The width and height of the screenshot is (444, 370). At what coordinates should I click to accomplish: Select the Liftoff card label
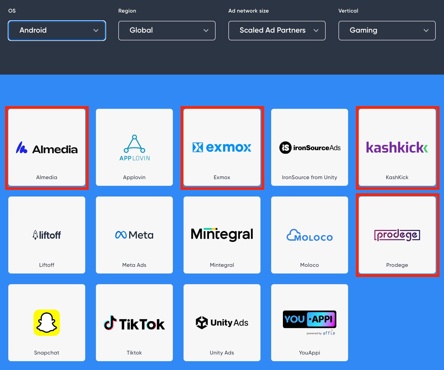tap(47, 265)
